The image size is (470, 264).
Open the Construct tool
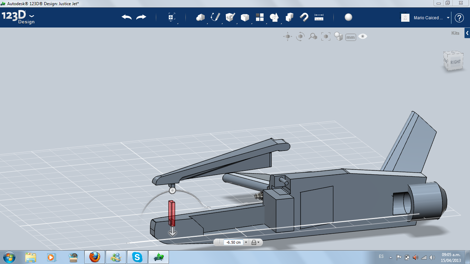(230, 17)
